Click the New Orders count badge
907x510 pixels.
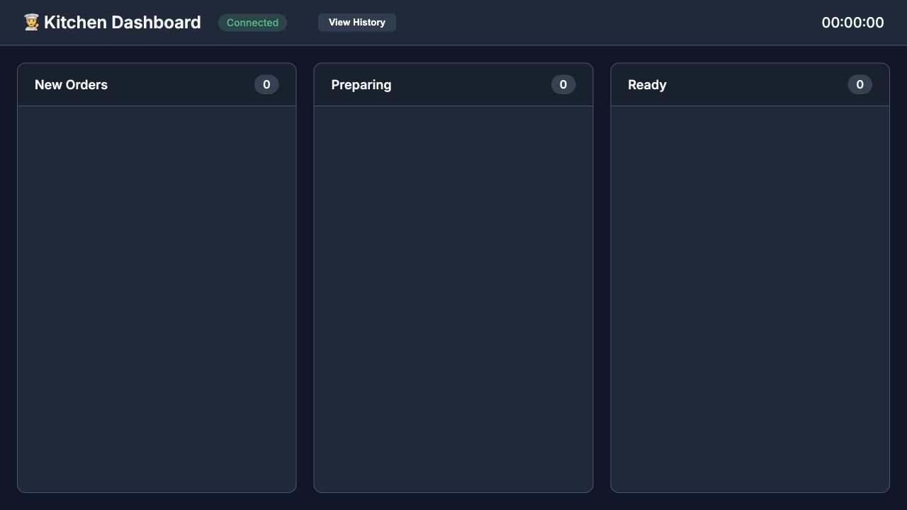pos(266,85)
